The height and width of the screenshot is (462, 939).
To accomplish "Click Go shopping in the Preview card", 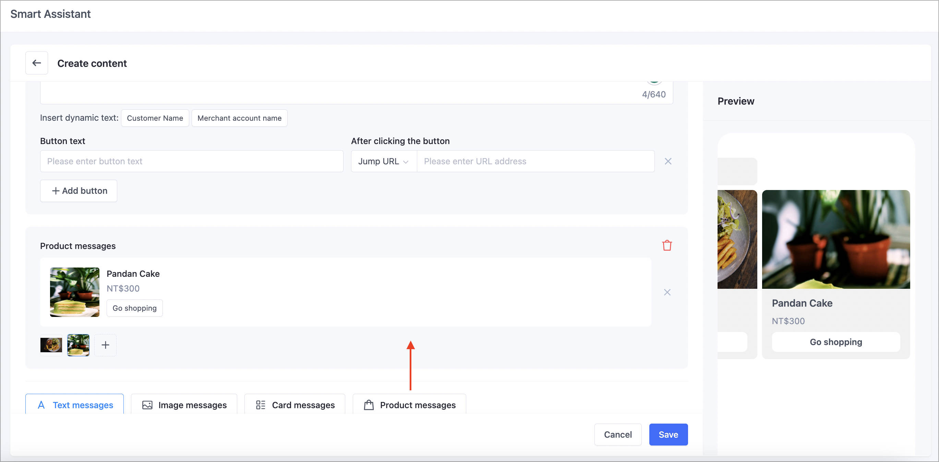I will (x=836, y=342).
